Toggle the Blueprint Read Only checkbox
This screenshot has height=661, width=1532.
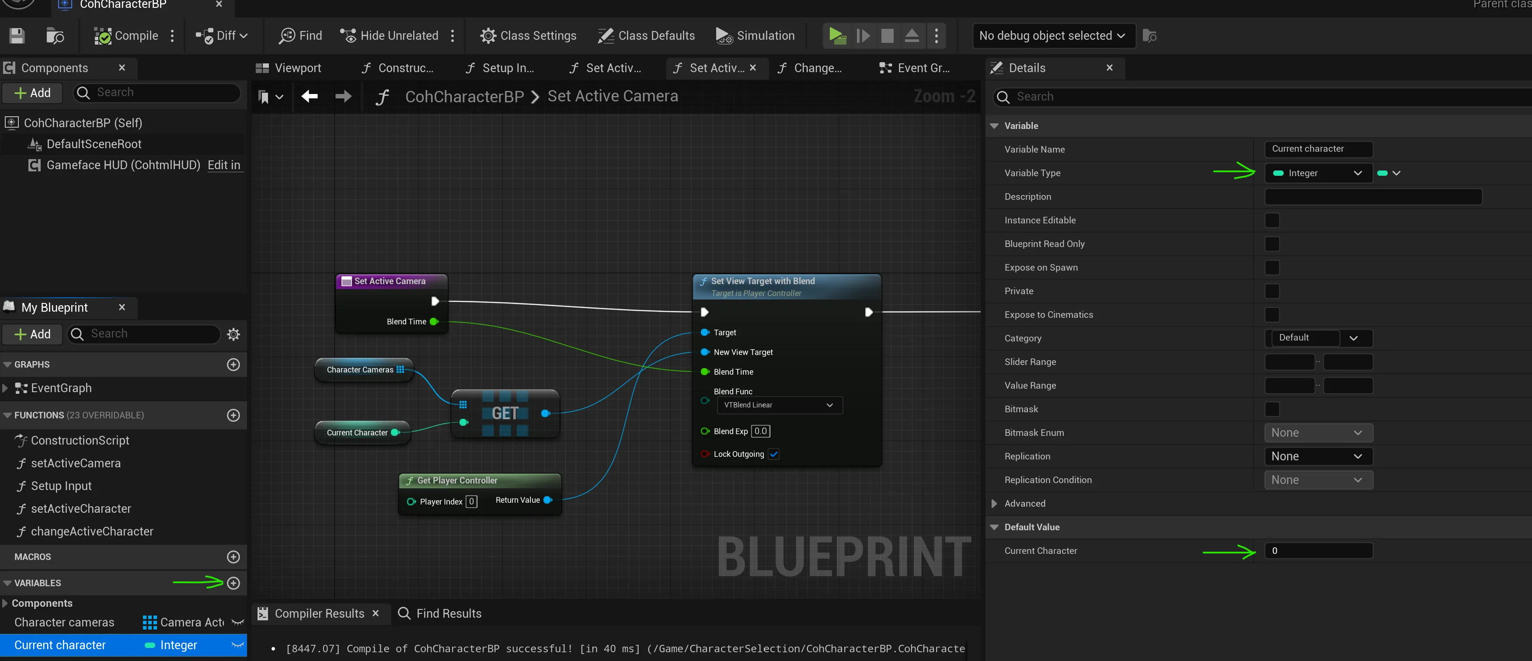(1271, 244)
